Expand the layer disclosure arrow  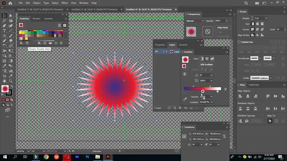166,52
